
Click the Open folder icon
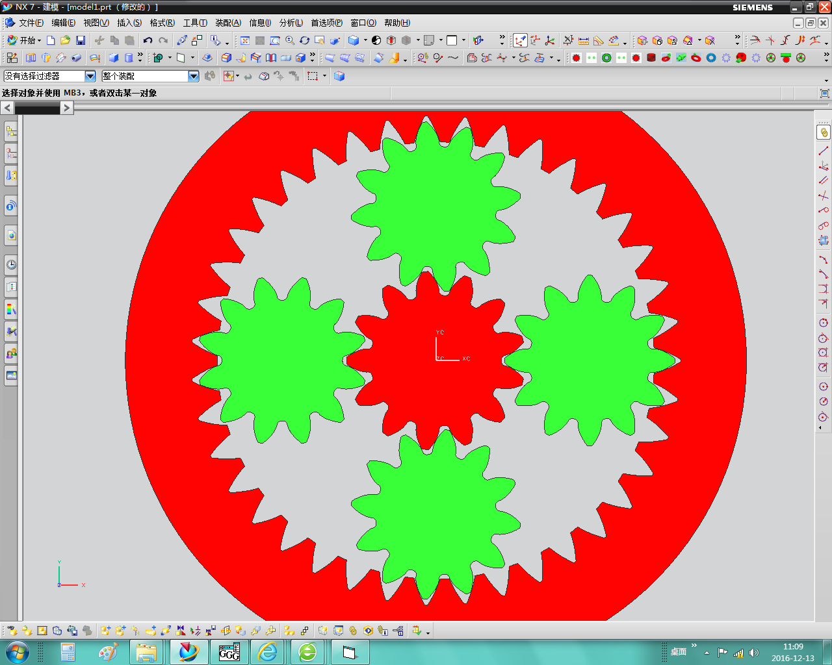(x=65, y=40)
